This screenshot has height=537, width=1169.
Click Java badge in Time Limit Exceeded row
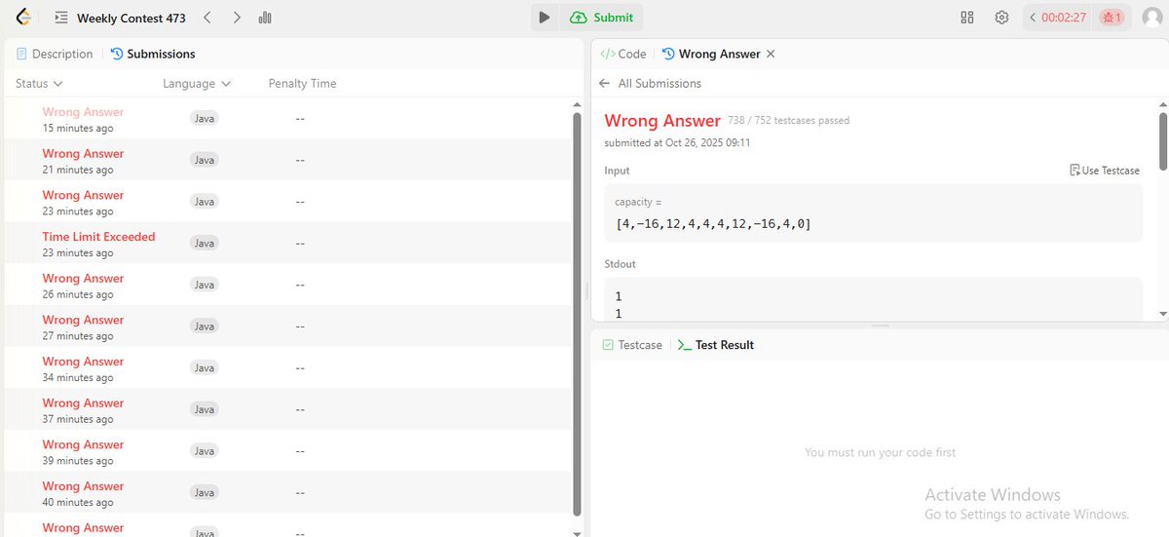point(204,243)
